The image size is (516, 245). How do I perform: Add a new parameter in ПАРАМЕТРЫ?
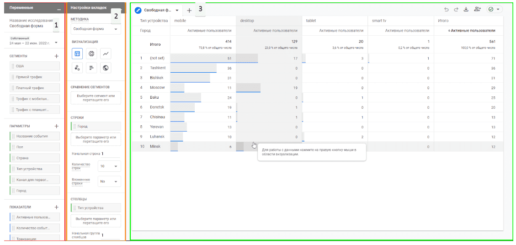pyautogui.click(x=56, y=126)
